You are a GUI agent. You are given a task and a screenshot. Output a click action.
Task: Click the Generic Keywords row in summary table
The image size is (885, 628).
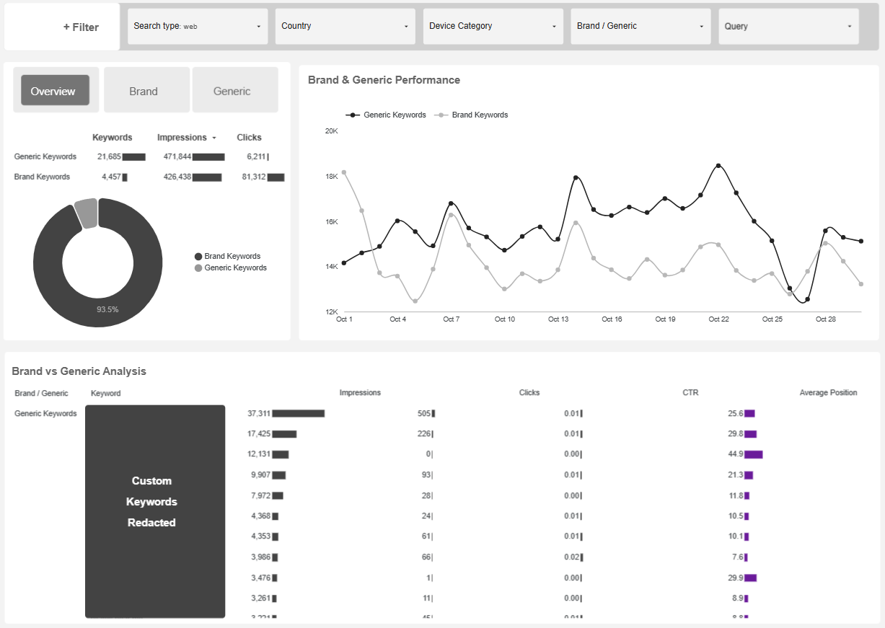click(45, 156)
